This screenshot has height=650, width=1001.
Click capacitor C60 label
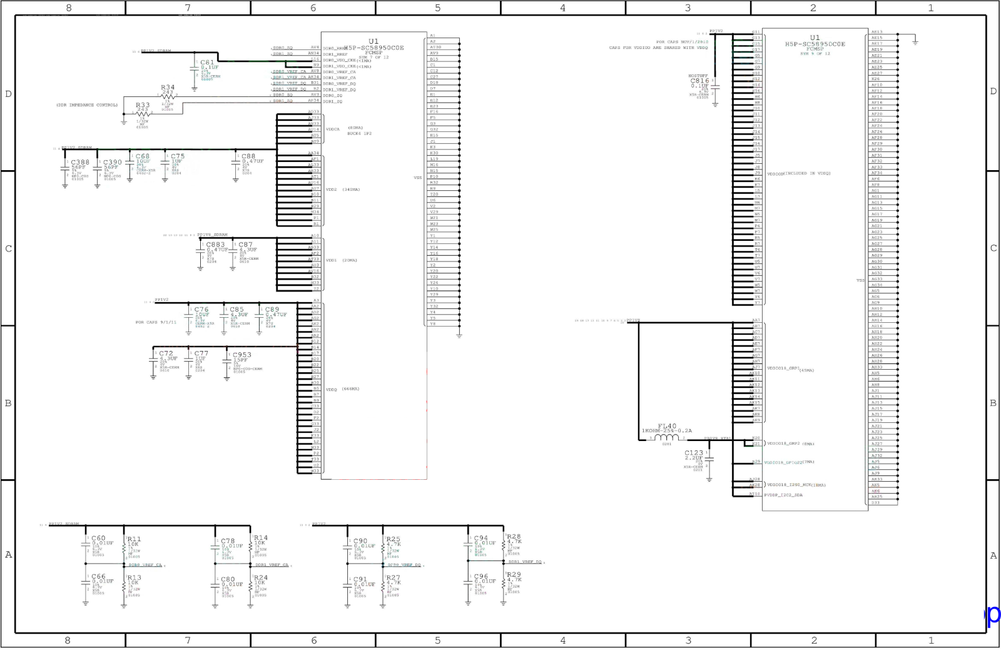tap(98, 538)
